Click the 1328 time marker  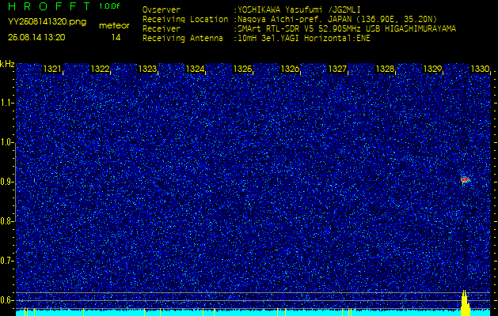(x=385, y=69)
